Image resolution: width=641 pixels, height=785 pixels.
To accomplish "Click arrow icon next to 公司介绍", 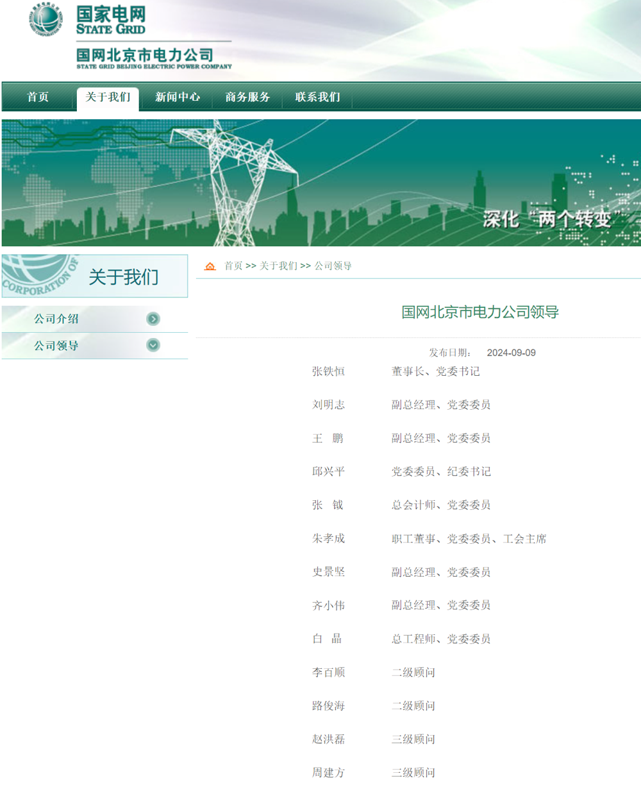I will [153, 319].
